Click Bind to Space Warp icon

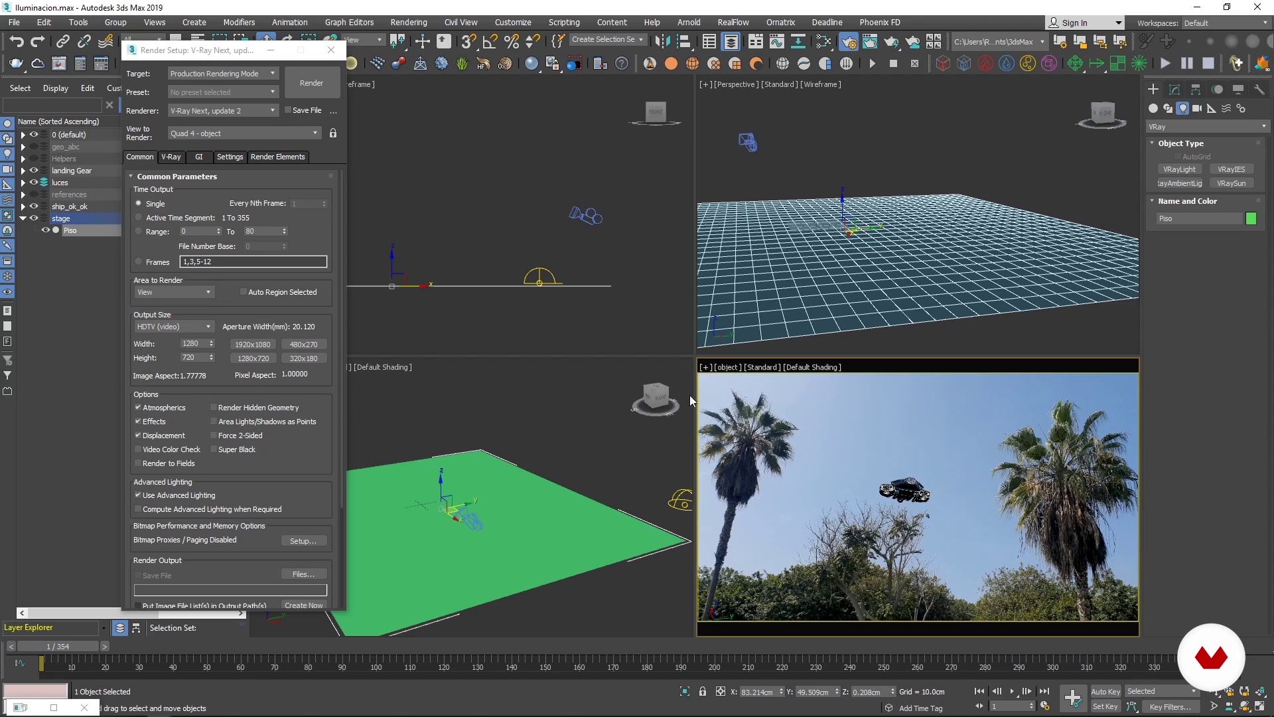(106, 42)
